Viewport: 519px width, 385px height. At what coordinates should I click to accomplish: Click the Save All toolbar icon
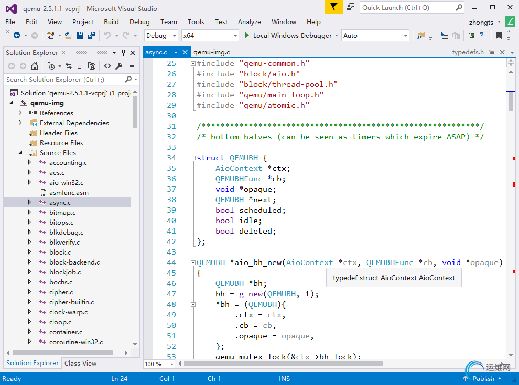(92, 36)
